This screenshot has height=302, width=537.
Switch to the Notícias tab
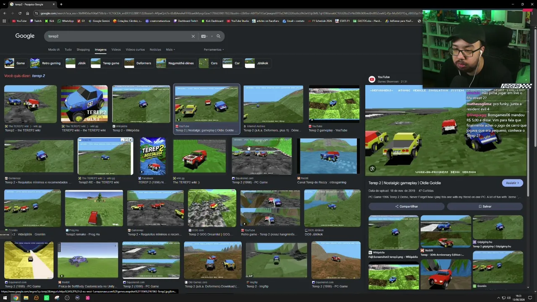click(155, 49)
